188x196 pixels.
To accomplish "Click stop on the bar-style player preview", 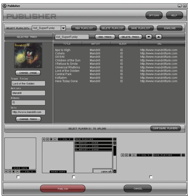I will [130, 155].
